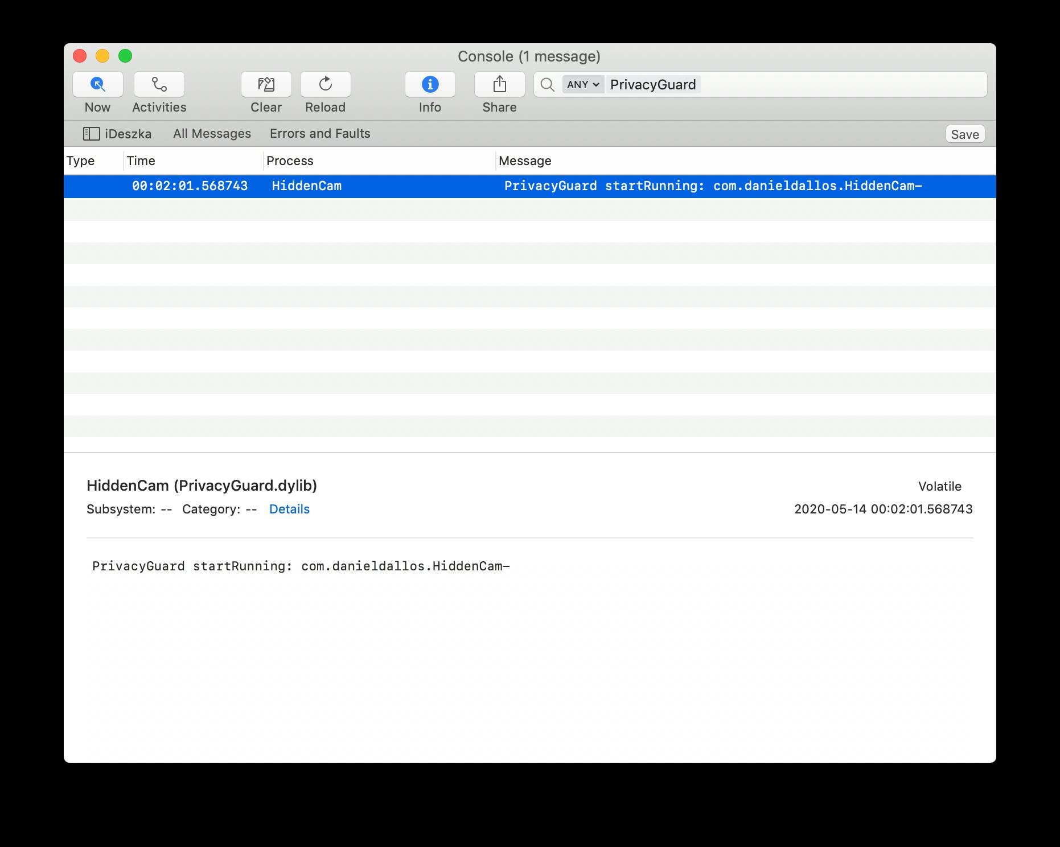Click the PrivacyGuard search field

pos(825,85)
